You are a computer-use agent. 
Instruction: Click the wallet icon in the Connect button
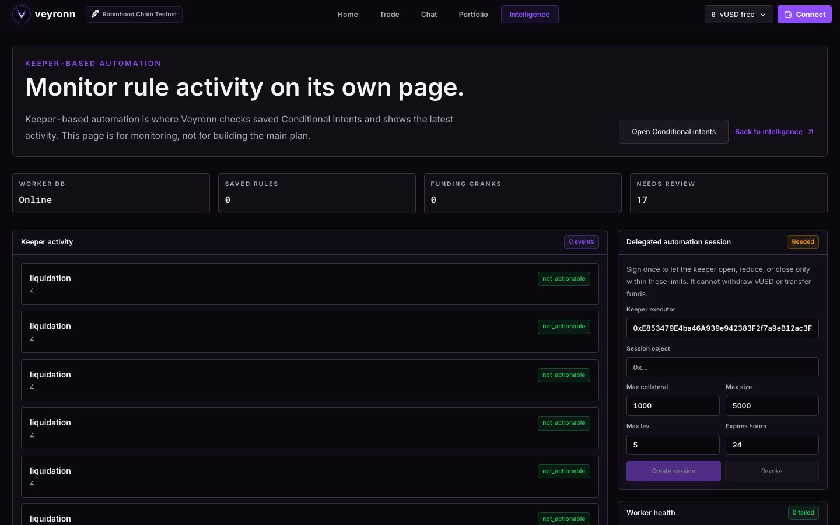click(x=788, y=15)
